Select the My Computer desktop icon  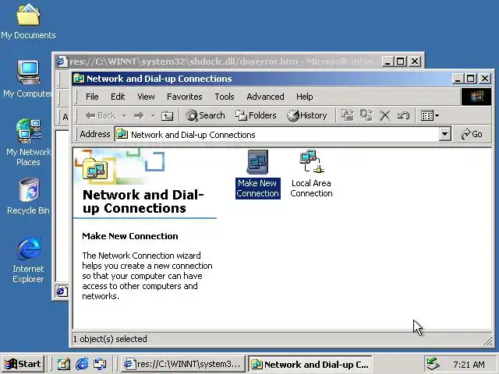tap(28, 79)
